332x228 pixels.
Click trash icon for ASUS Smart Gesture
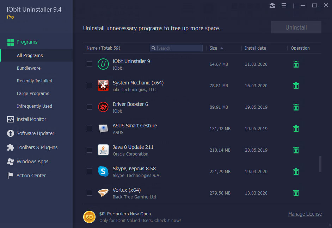tap(296, 129)
